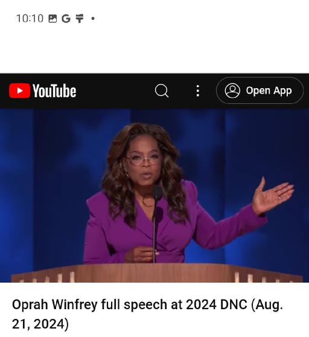Screen dimensions: 309x337
Task: Tap the wooden podium in the video
Action: pyautogui.click(x=157, y=273)
